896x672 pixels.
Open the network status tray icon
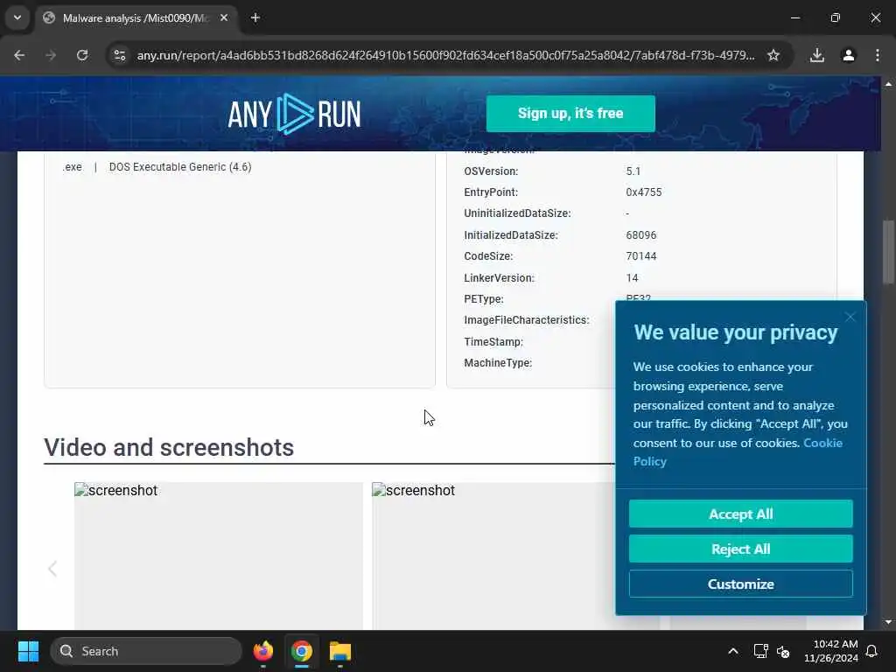point(761,651)
